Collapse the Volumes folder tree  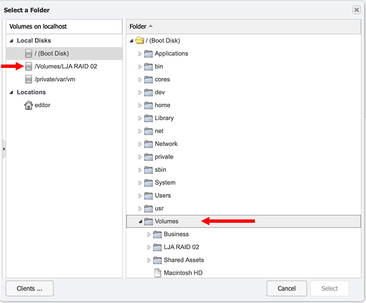tap(140, 222)
